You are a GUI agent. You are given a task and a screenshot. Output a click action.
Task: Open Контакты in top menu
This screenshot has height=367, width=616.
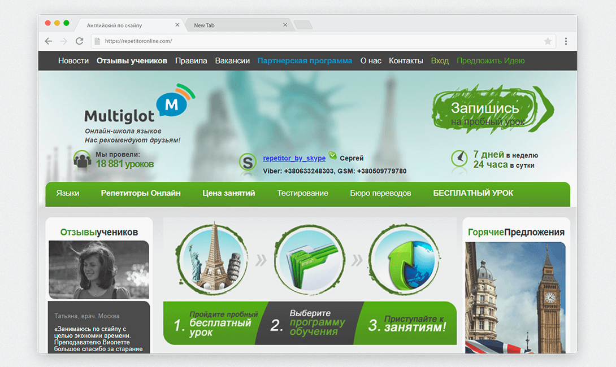(406, 61)
